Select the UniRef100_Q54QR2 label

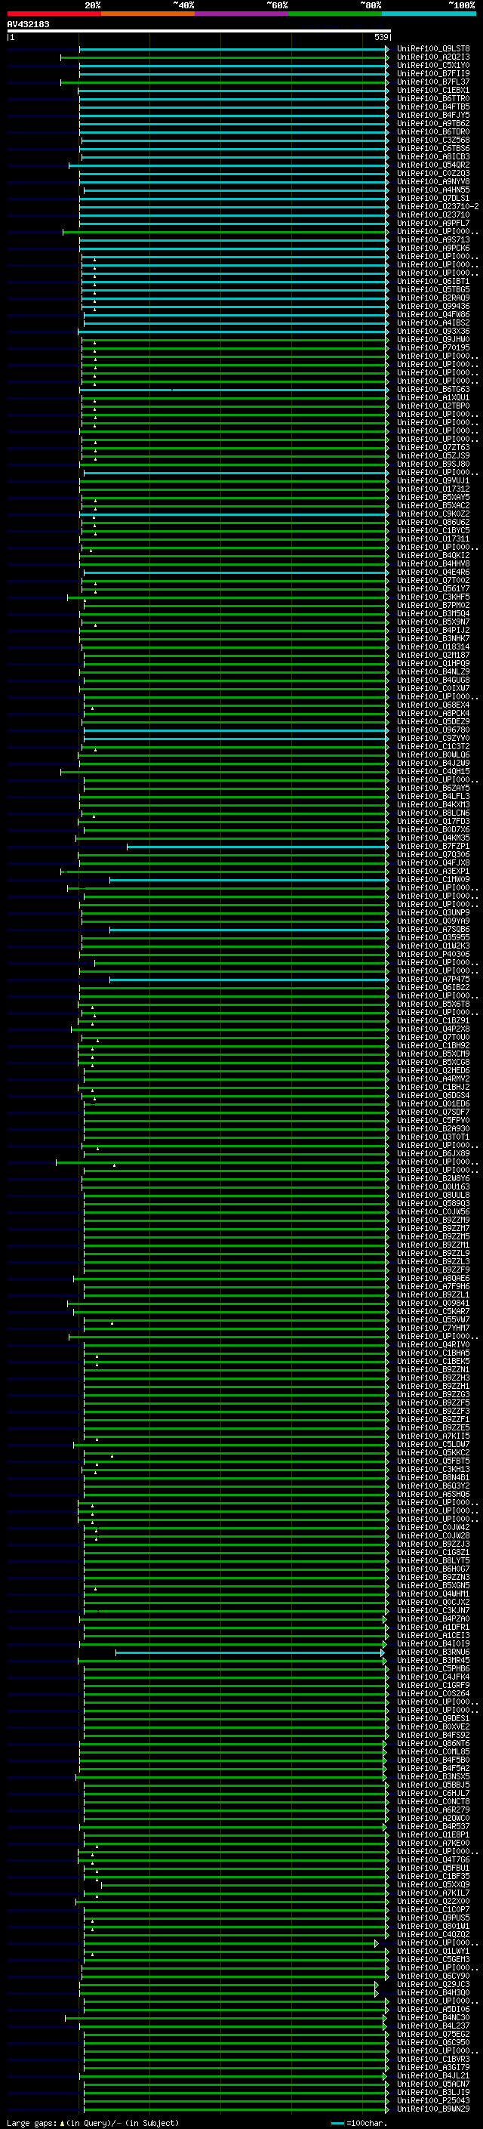(x=432, y=165)
